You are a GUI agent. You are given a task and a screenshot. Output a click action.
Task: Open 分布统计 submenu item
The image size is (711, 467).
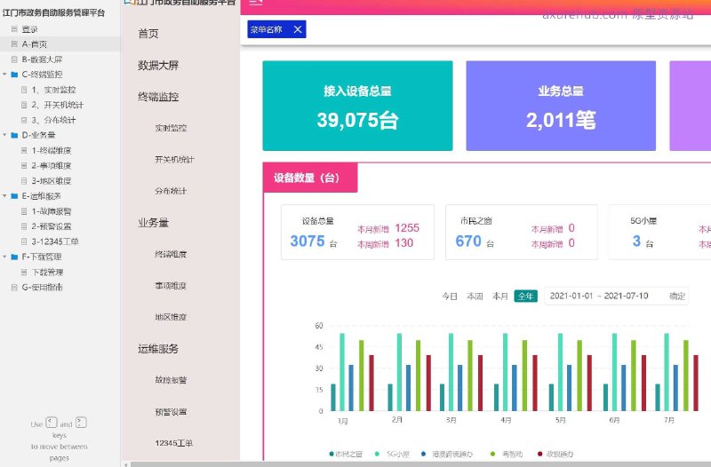171,191
